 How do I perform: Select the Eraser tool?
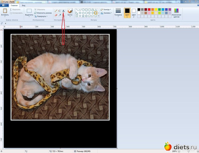(x=56, y=15)
